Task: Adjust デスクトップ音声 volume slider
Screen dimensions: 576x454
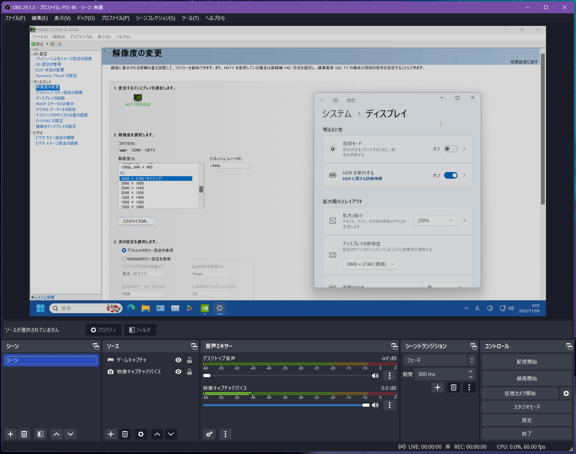Action: pyautogui.click(x=286, y=375)
